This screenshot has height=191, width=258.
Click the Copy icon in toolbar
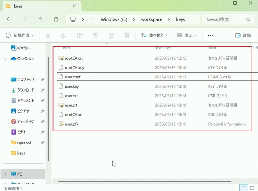[64, 35]
